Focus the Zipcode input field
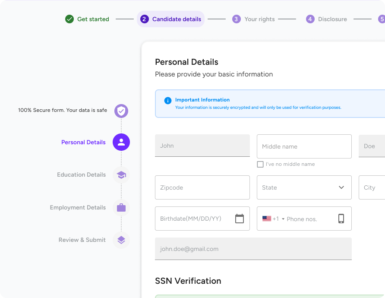 (202, 187)
